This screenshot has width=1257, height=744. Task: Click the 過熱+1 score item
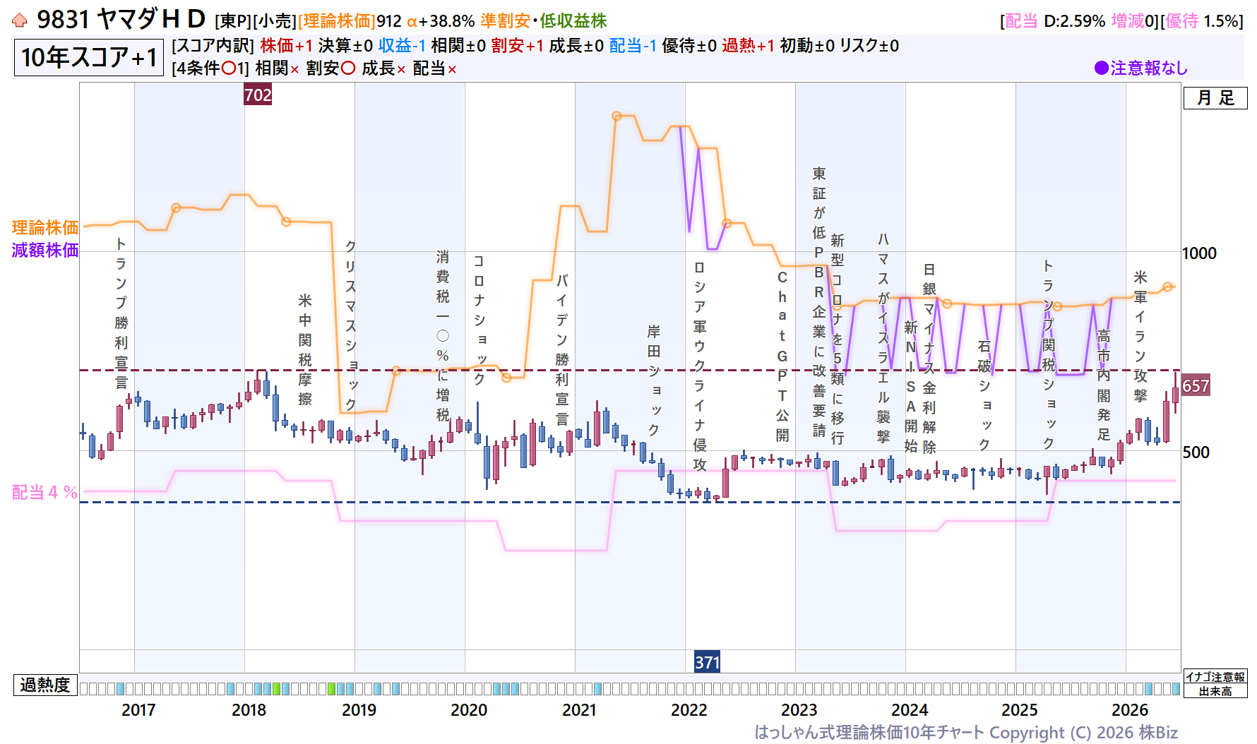748,46
